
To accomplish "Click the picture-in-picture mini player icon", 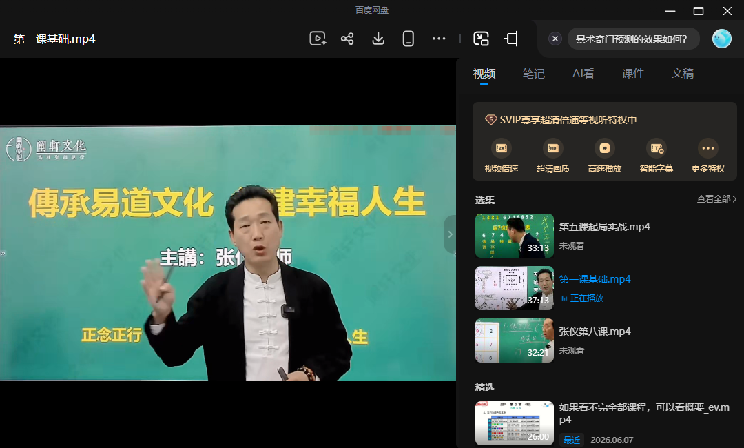I will 481,39.
